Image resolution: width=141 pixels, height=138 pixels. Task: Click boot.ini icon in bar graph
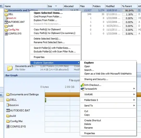click(8, 105)
